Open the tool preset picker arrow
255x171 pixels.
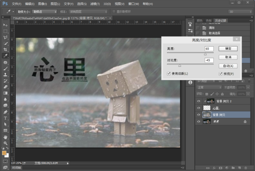click(x=13, y=12)
